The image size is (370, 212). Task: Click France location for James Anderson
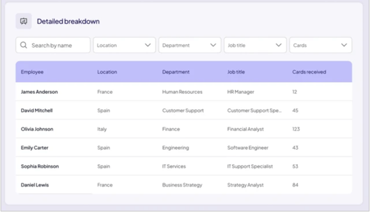click(105, 92)
